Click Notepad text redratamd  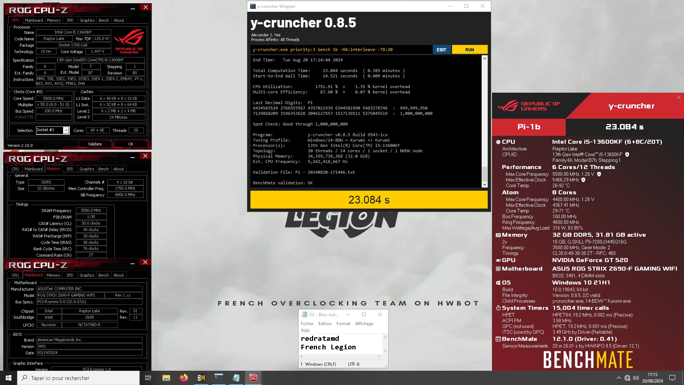[320, 339]
